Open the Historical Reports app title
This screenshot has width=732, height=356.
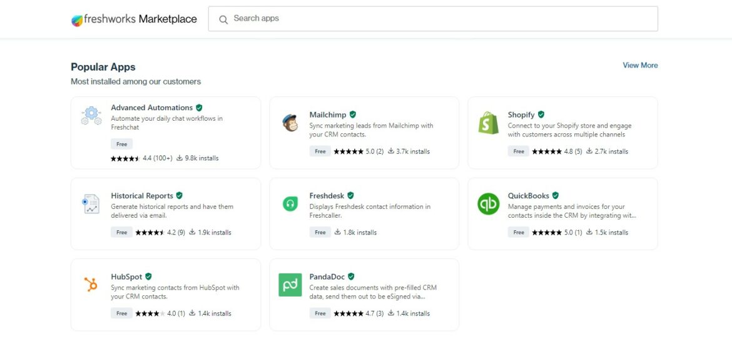click(142, 196)
